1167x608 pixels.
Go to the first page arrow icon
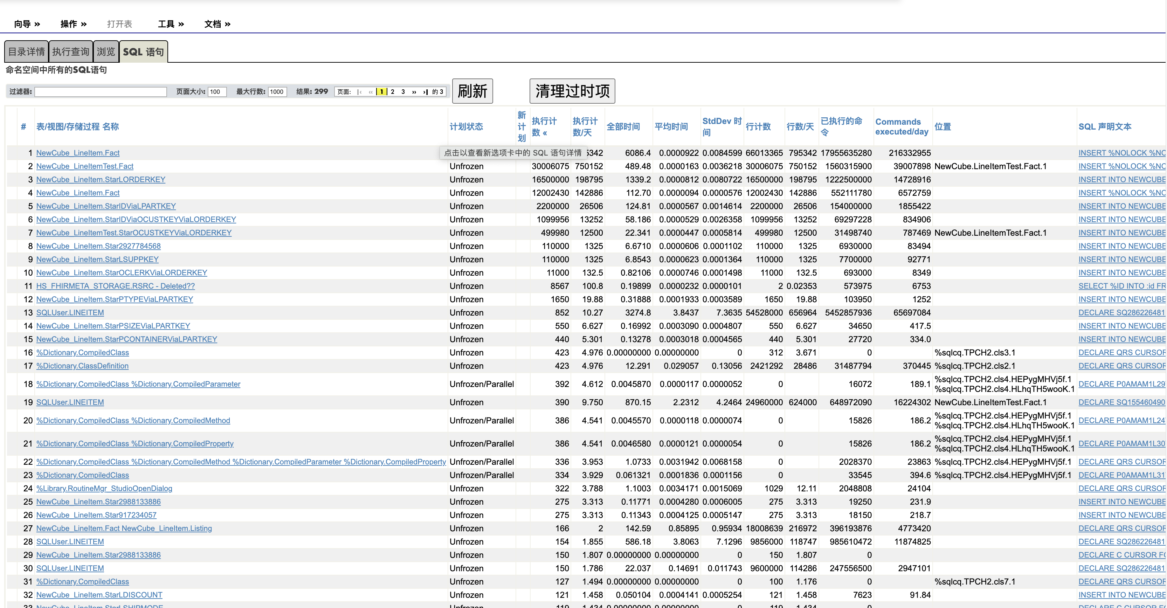pos(359,92)
